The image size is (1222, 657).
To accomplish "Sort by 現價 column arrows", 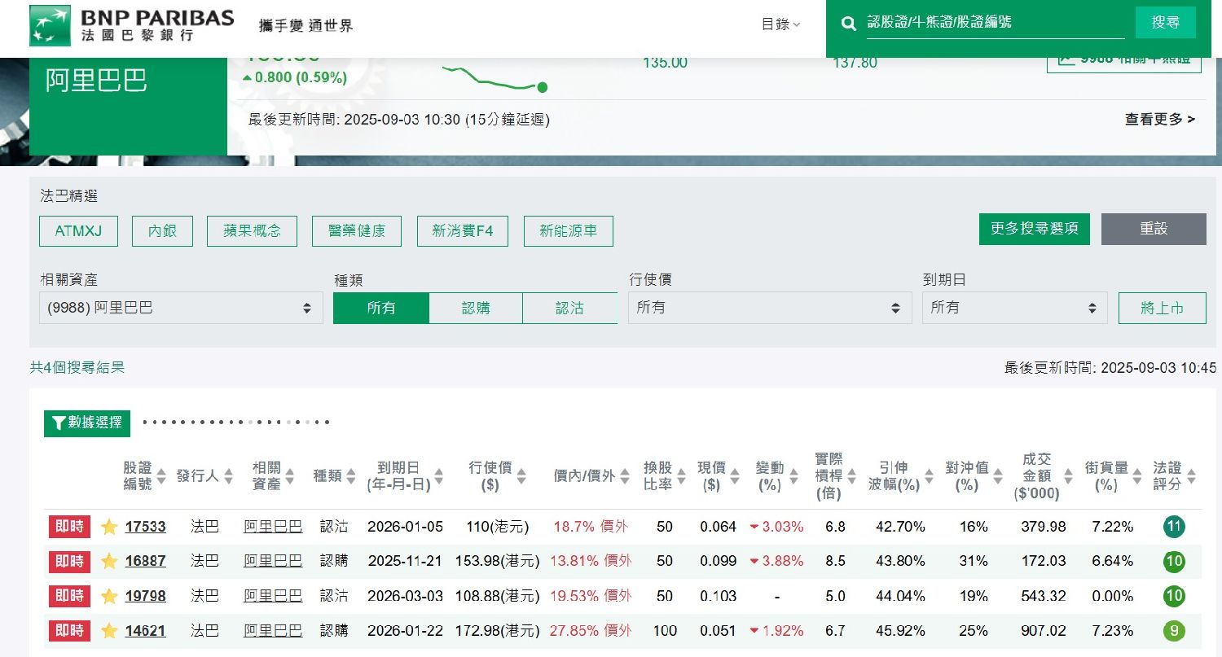I will pos(735,476).
